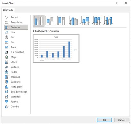Select the Stock category label

coord(14,62)
